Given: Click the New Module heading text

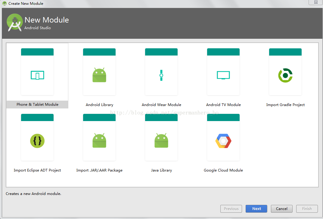Looking at the screenshot, I should (x=47, y=20).
